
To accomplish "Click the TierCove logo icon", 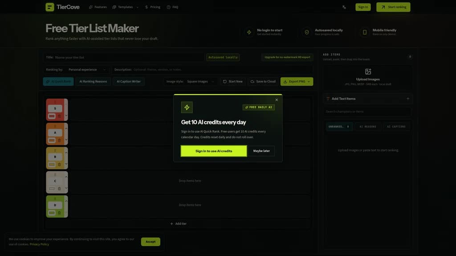I will (x=50, y=7).
